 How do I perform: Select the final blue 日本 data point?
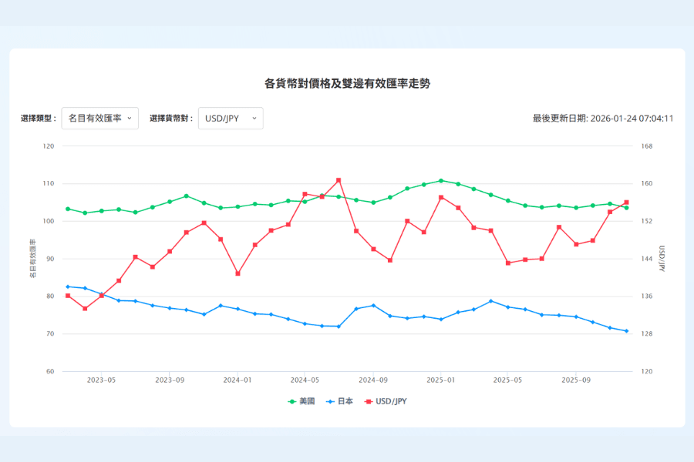click(626, 331)
